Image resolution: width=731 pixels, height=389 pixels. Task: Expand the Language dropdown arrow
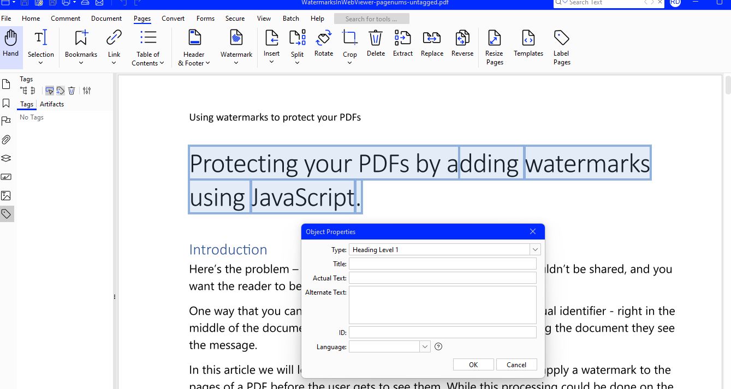point(425,346)
